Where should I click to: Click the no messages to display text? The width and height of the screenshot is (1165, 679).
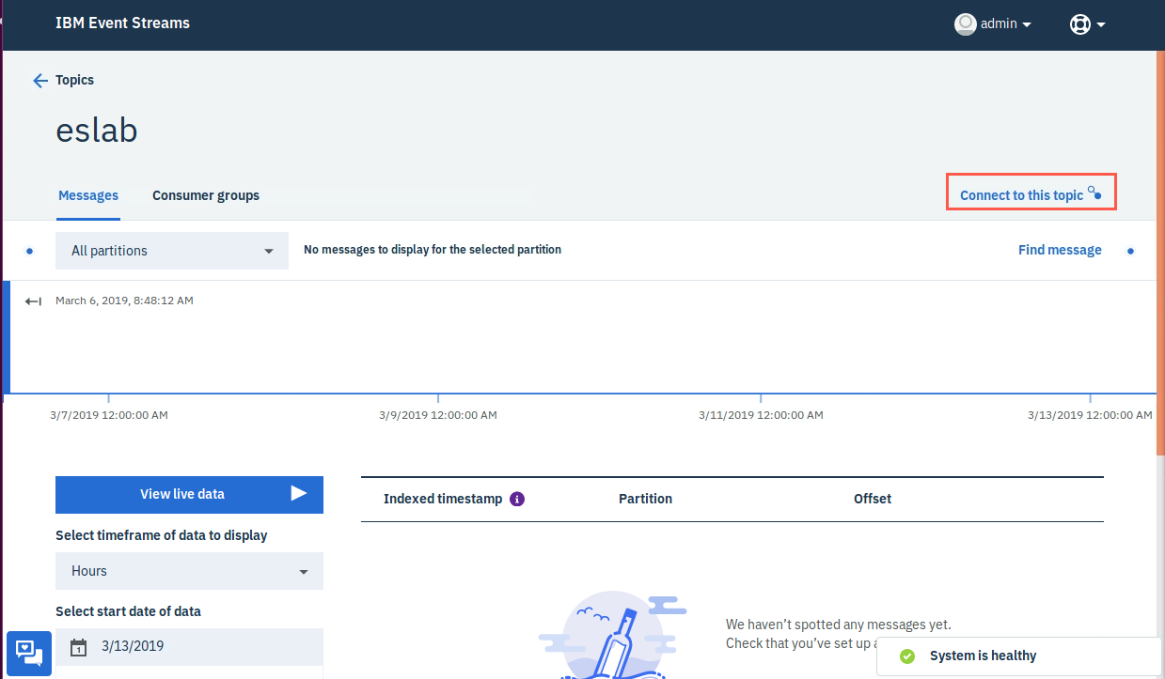pyautogui.click(x=433, y=250)
